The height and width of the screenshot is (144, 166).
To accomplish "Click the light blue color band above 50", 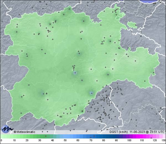I will coord(65,136).
